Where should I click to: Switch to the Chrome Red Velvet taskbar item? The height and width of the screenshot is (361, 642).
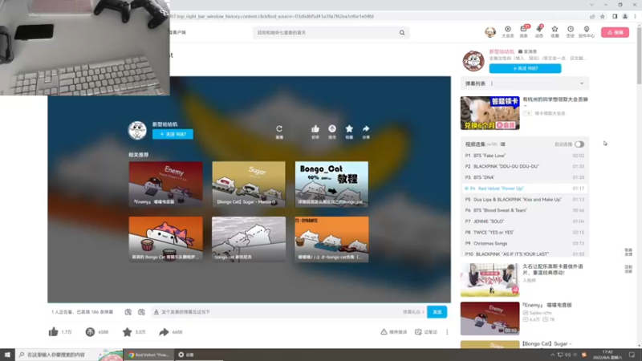(148, 355)
